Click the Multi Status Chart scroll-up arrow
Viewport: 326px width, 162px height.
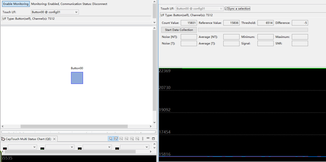coord(154,144)
